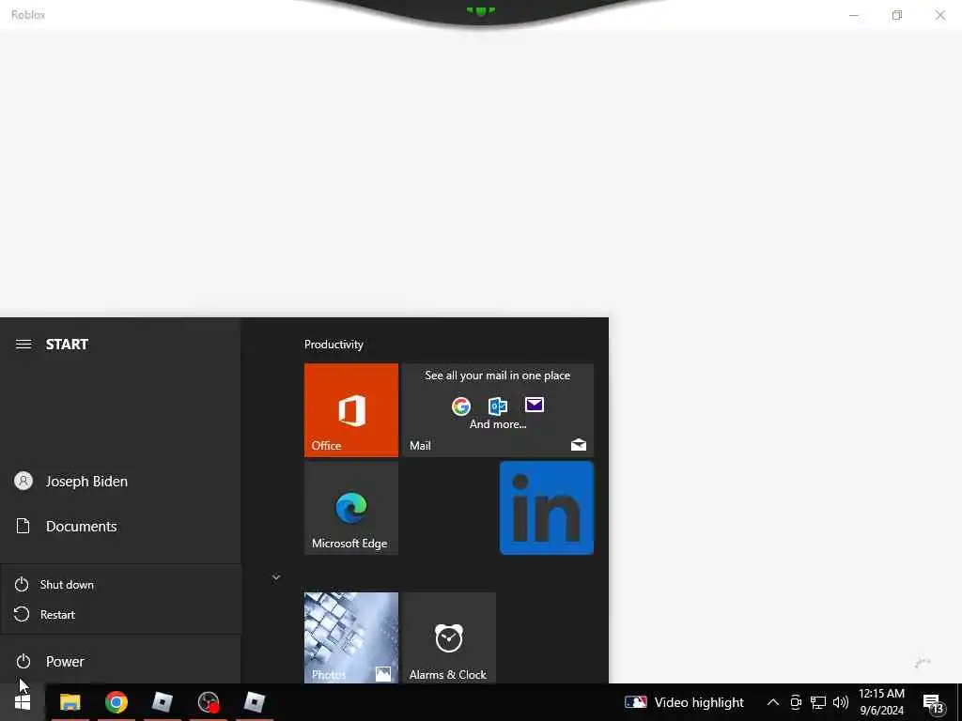Click the Productivity group header
Screen dimensions: 962x721
334,345
